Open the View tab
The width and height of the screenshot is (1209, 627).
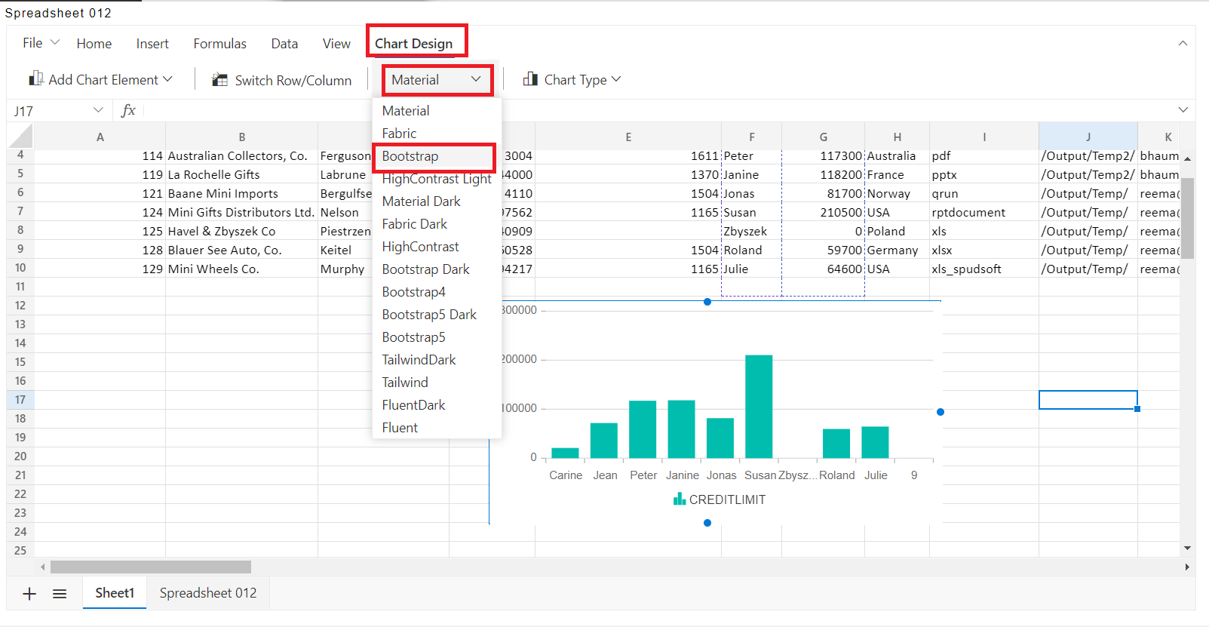(x=336, y=44)
